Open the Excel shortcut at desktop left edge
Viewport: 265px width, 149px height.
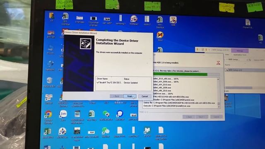[48, 133]
